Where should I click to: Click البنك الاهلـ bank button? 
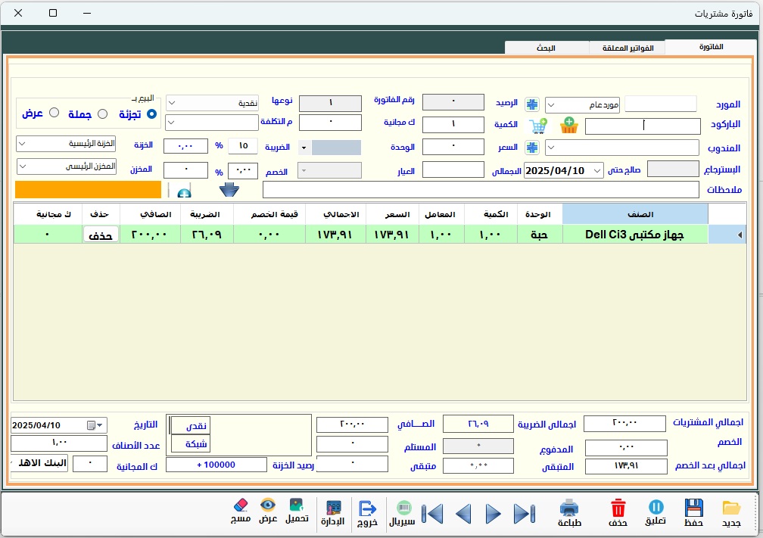(39, 463)
